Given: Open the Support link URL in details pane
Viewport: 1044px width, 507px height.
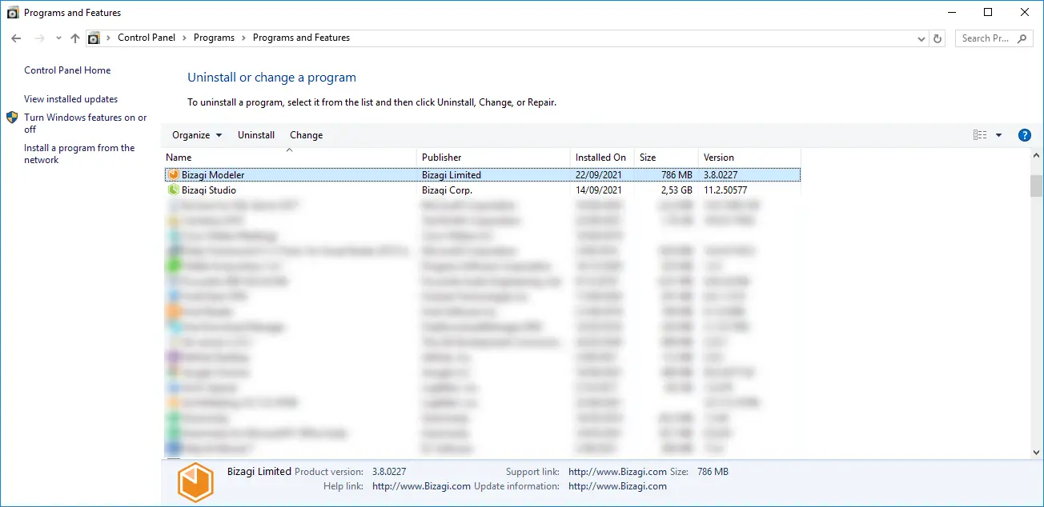Looking at the screenshot, I should pyautogui.click(x=618, y=472).
